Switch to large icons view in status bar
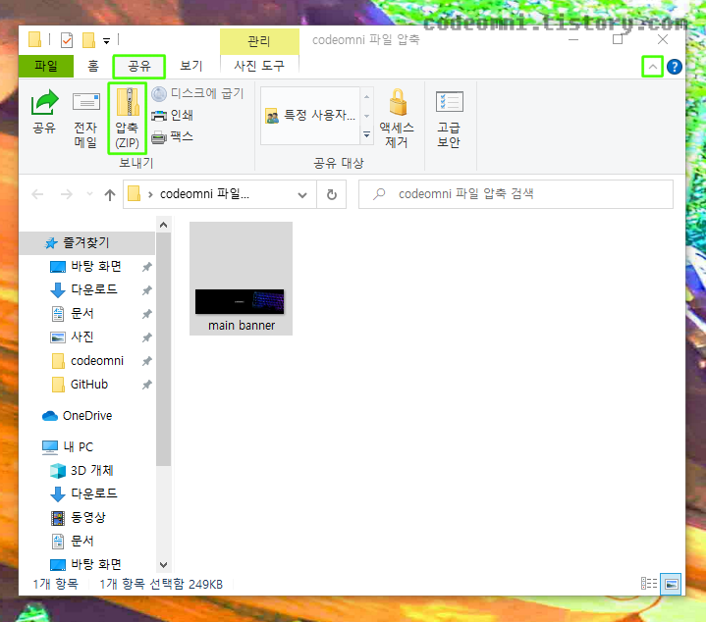This screenshot has width=706, height=622. (x=671, y=584)
